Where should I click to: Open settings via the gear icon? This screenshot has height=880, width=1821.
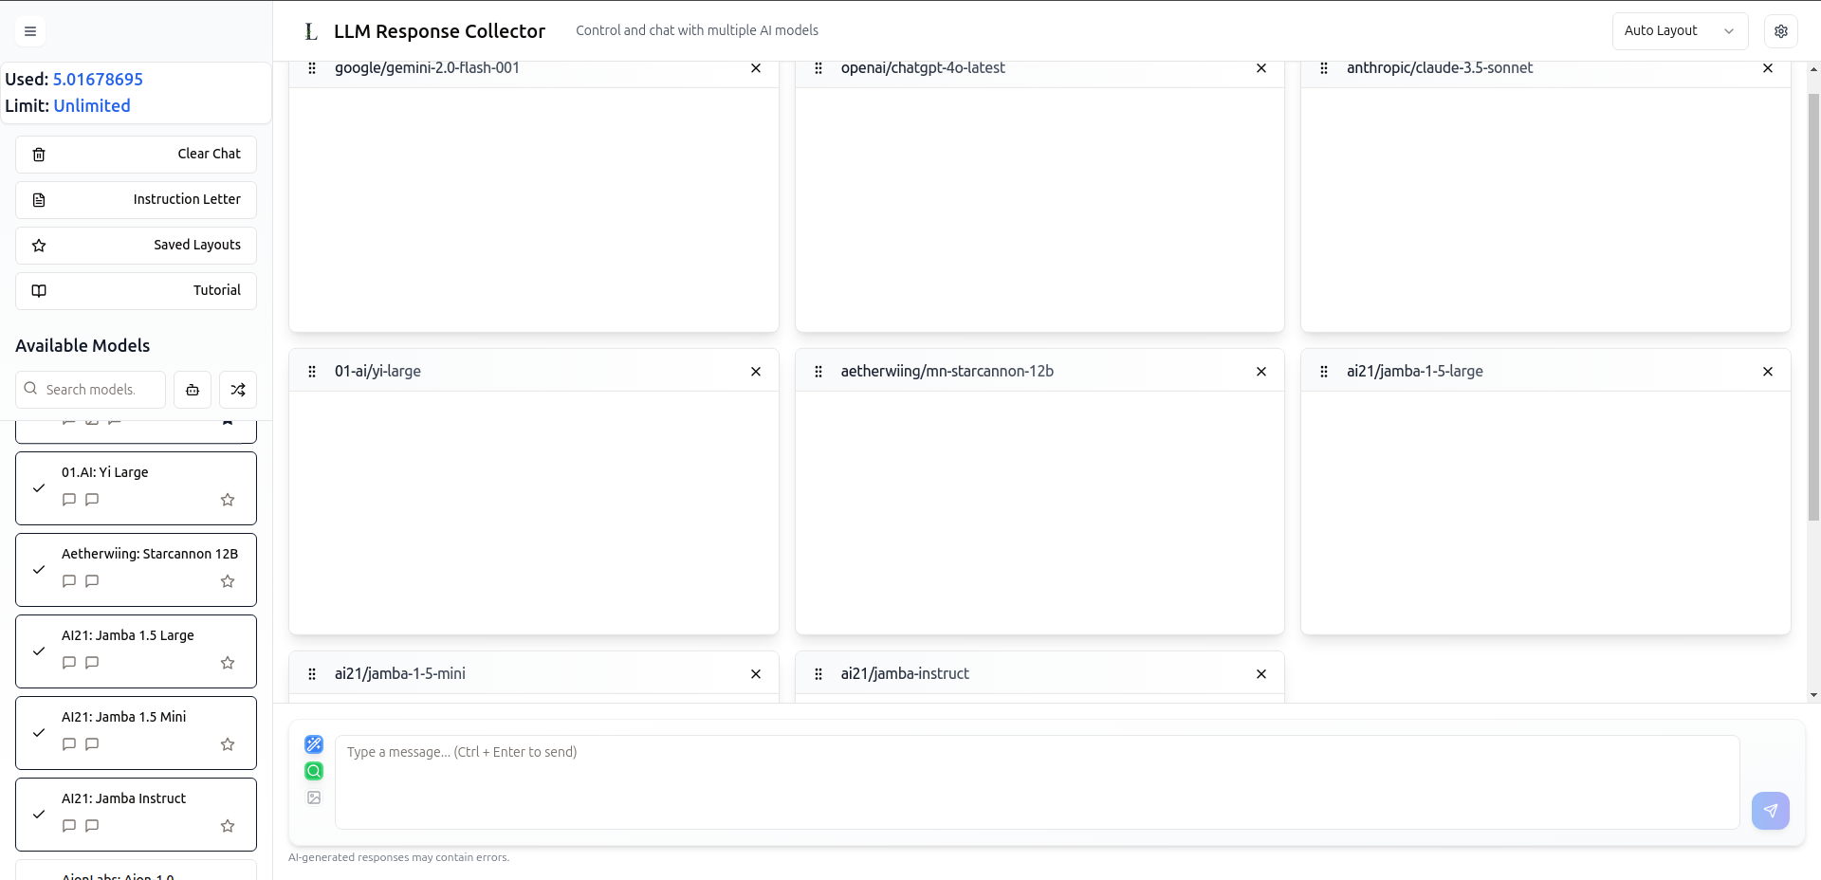pos(1780,31)
